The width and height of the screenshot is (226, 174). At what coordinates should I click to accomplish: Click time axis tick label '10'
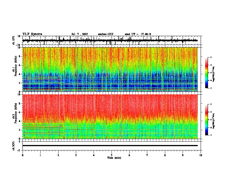tap(201, 155)
